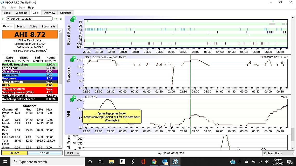This screenshot has height=166, width=296.
Task: Open Task View on taskbar
Action: (100, 162)
